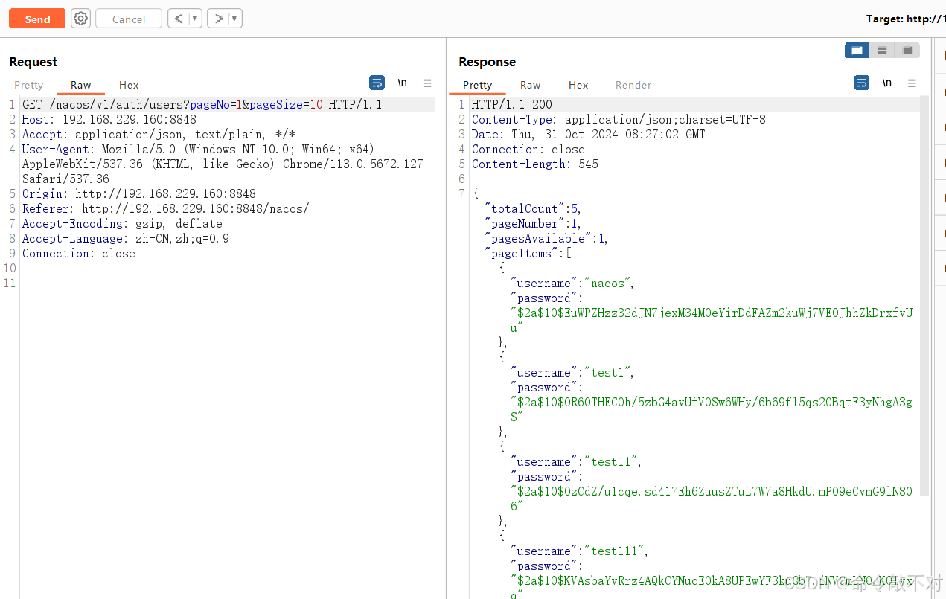Toggle word wrap icon in Request panel
Image resolution: width=946 pixels, height=599 pixels.
tap(377, 83)
